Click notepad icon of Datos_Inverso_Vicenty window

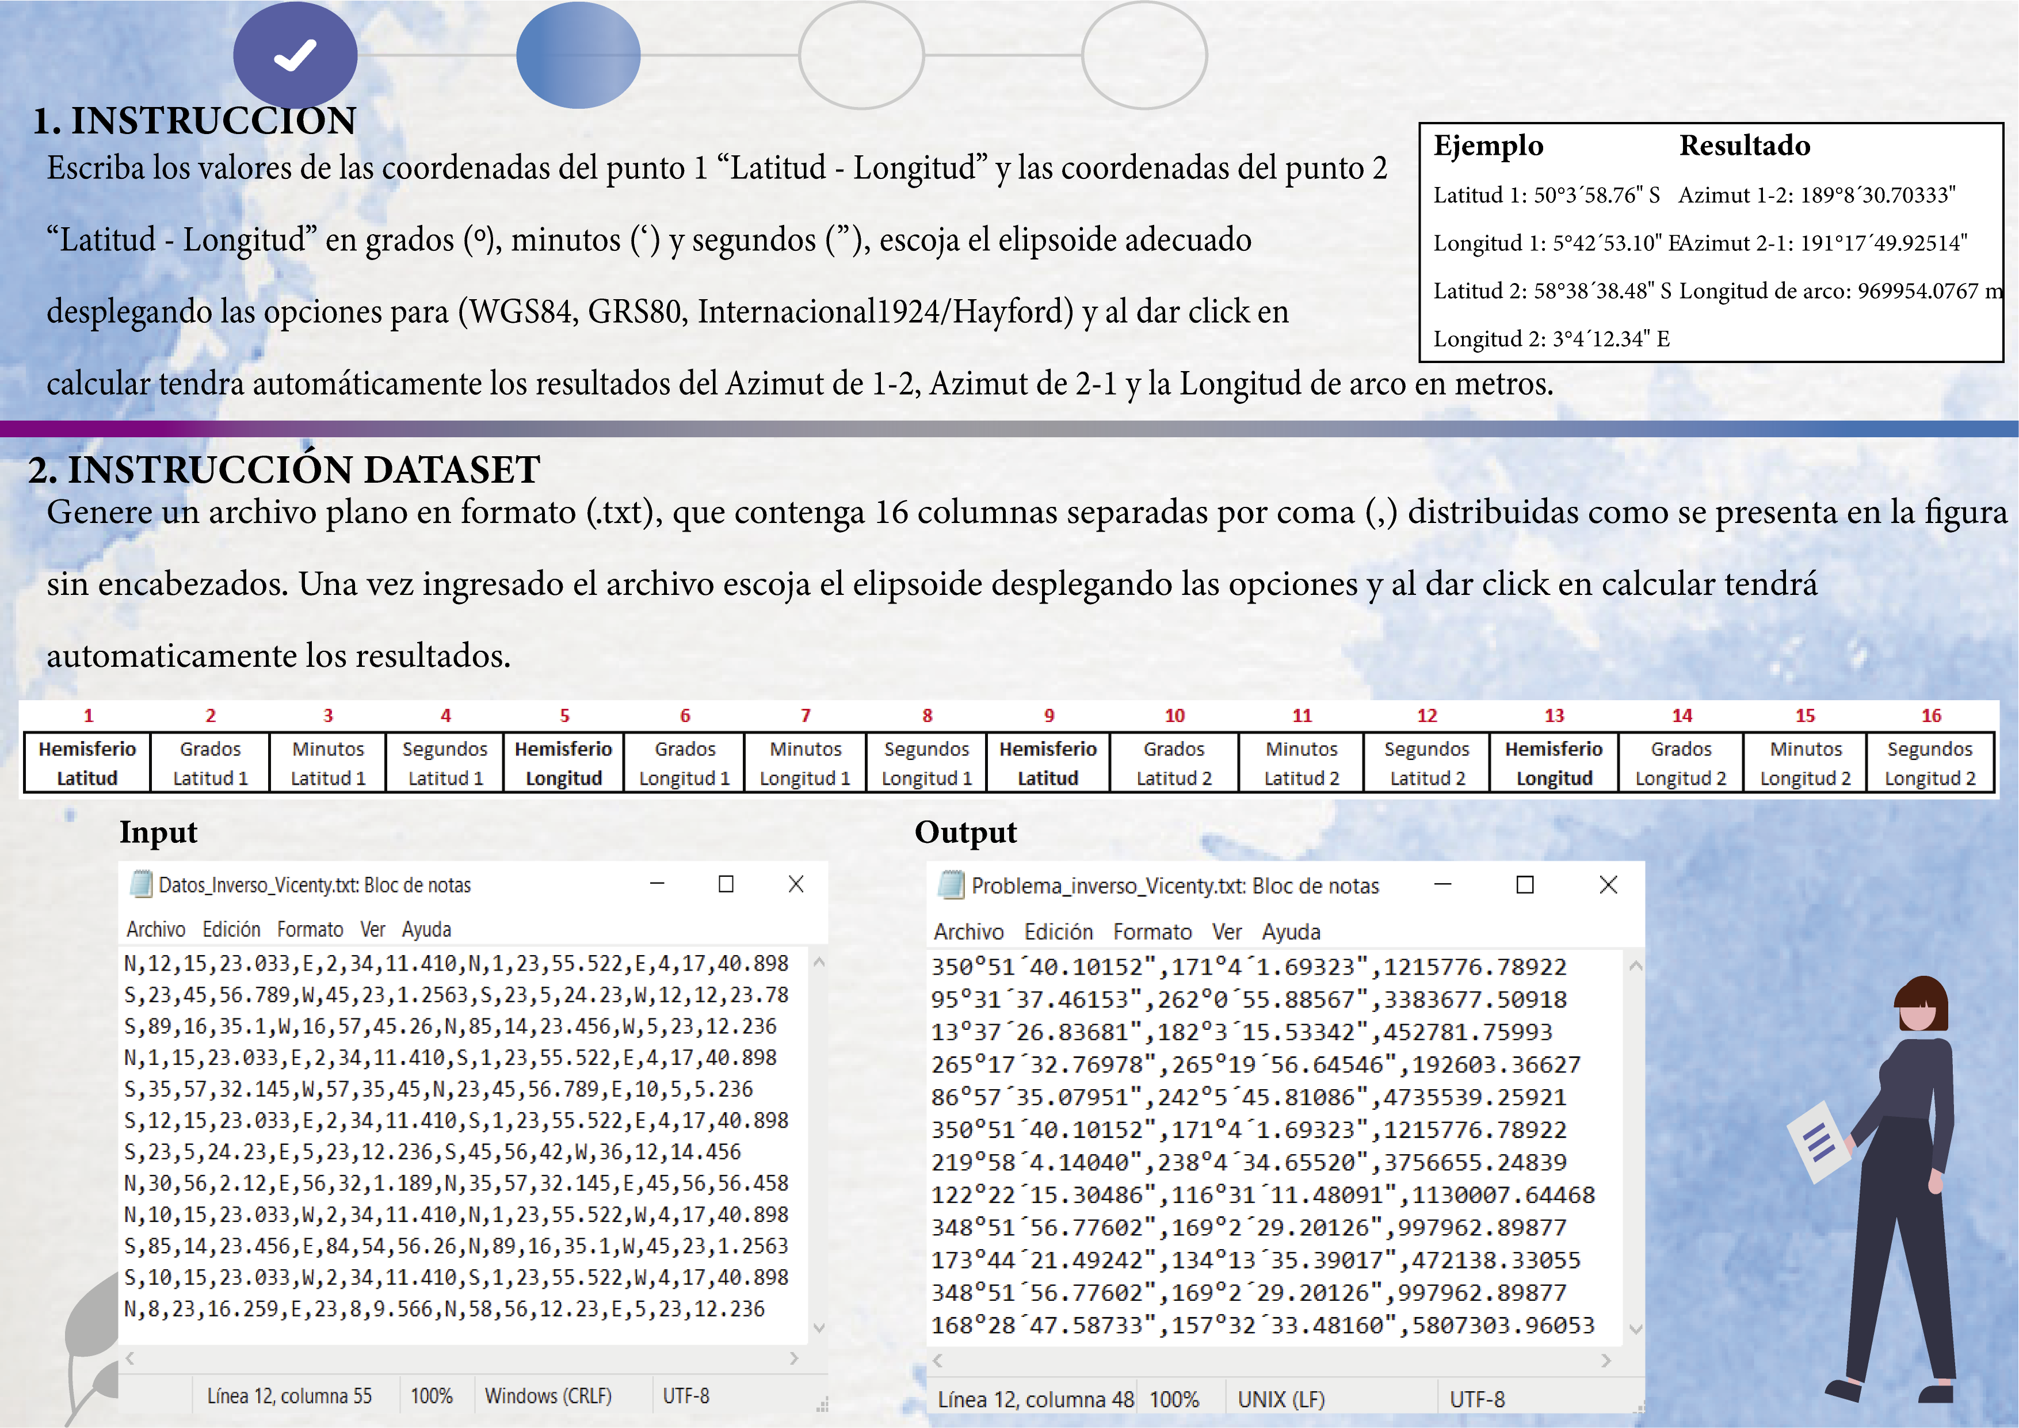click(x=140, y=884)
